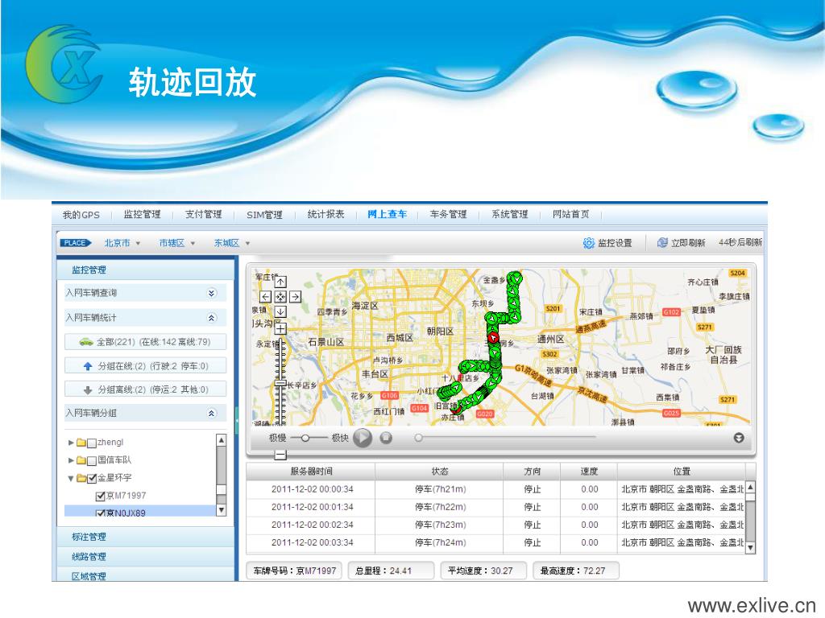
Task: Click the blue up arrow in 分组在线
Action: point(88,366)
